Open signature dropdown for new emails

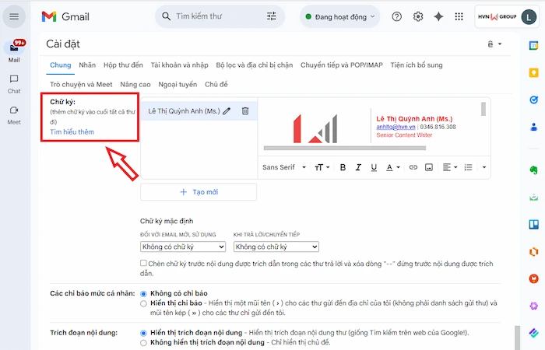click(183, 247)
